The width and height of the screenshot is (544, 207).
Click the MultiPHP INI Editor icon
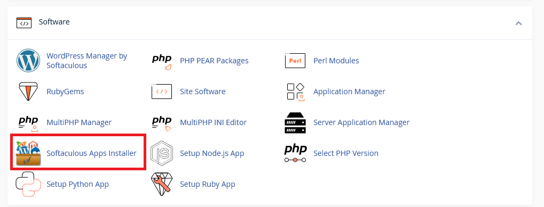click(162, 124)
